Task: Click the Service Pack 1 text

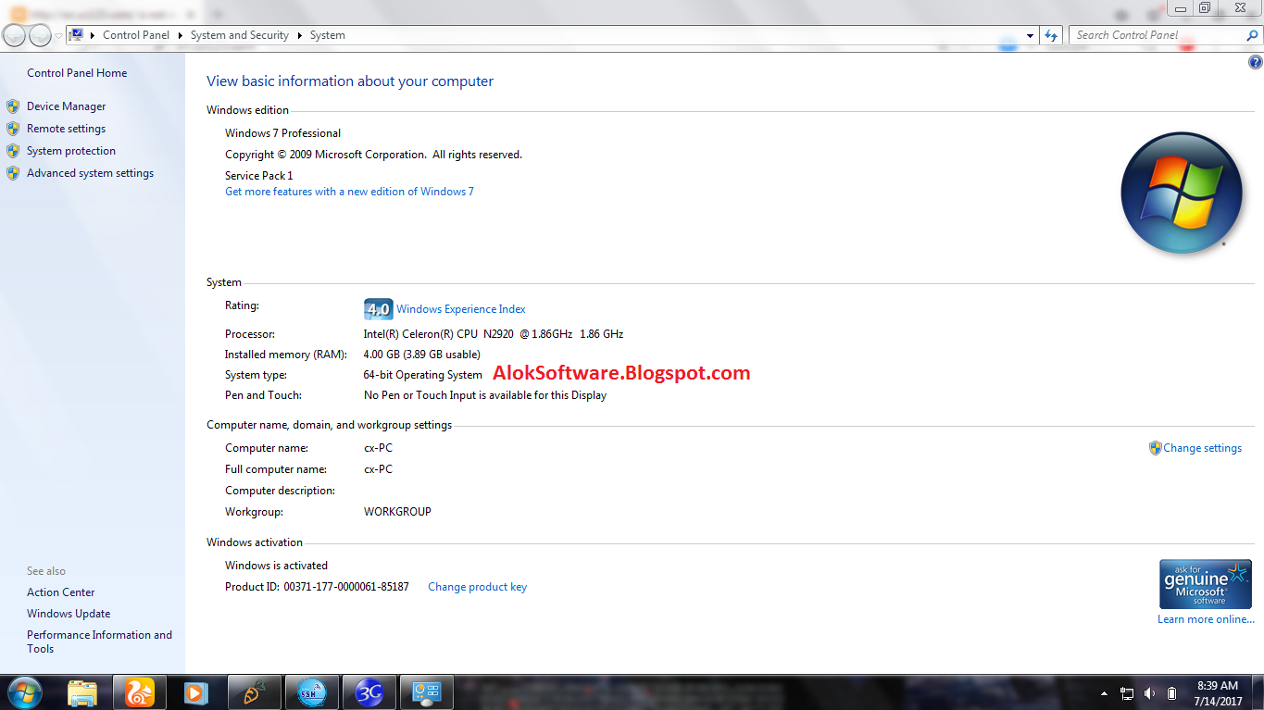Action: [x=258, y=176]
